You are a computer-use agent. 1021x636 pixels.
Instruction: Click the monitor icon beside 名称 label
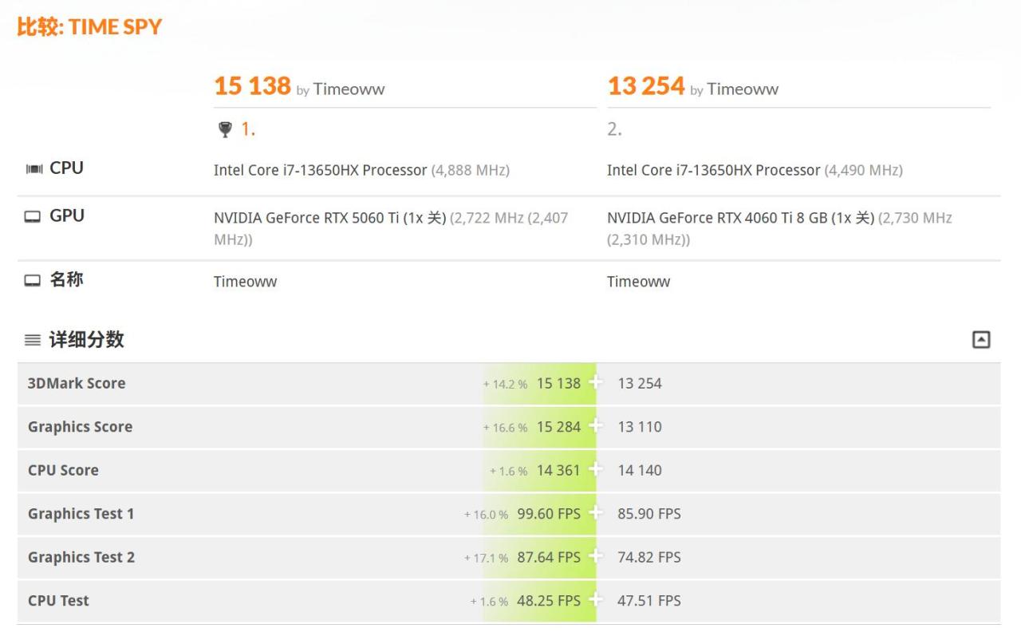(x=33, y=280)
